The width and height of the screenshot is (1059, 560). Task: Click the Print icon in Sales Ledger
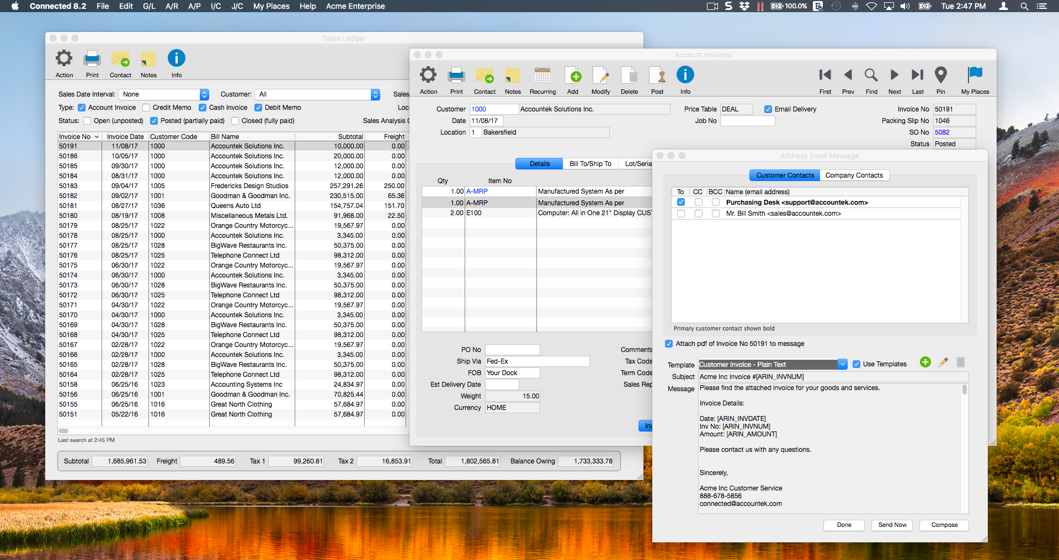[x=92, y=60]
